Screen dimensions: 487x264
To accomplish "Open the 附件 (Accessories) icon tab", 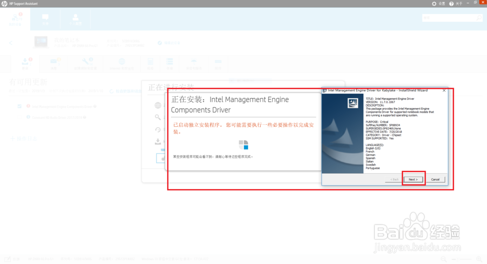I will coord(218,63).
